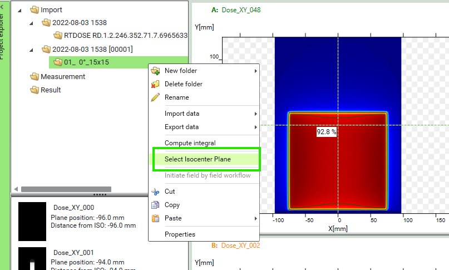The height and width of the screenshot is (270, 449).
Task: Collapse the Import tree node
Action: [21, 10]
